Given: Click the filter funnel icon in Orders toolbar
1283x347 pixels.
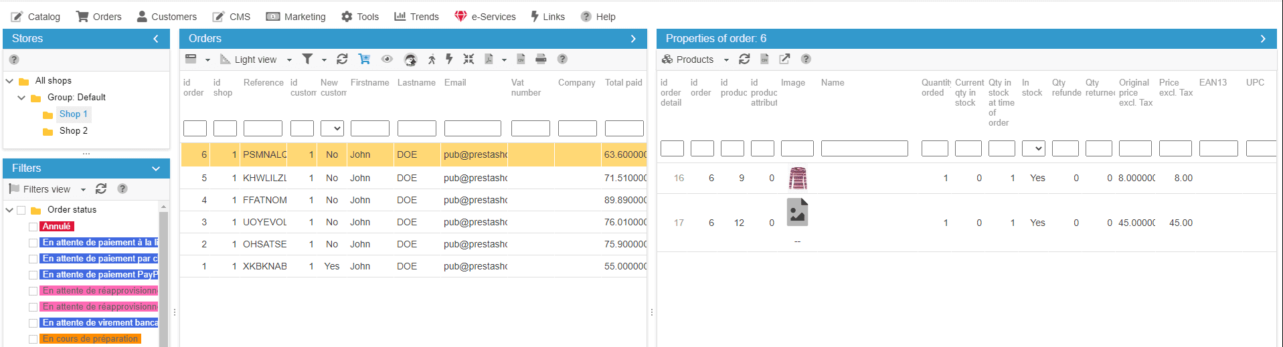Looking at the screenshot, I should 307,60.
